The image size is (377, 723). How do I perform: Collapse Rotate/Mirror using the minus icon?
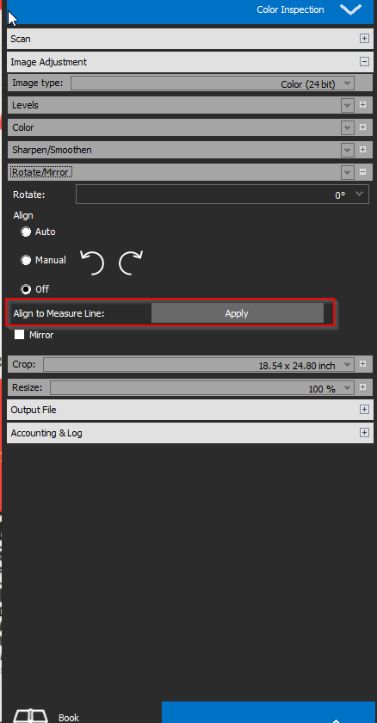coord(362,172)
